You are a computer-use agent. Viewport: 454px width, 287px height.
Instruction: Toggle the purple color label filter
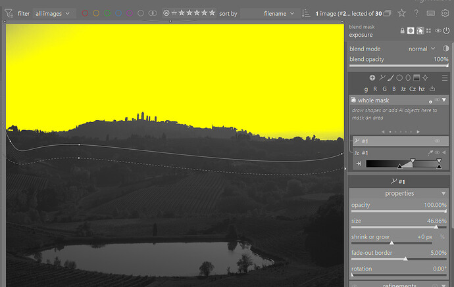130,13
